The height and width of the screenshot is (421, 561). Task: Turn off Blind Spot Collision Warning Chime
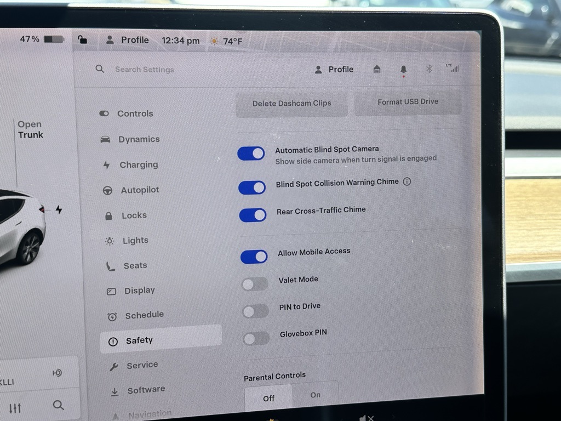point(252,187)
